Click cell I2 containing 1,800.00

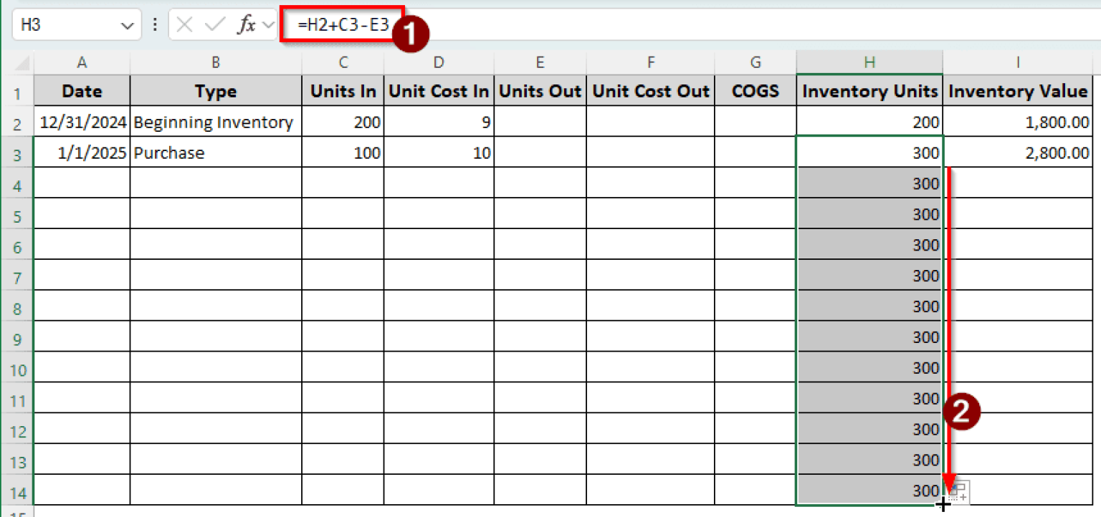1017,122
